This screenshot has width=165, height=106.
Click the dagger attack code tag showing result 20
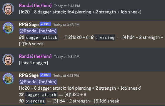(x=42, y=37)
